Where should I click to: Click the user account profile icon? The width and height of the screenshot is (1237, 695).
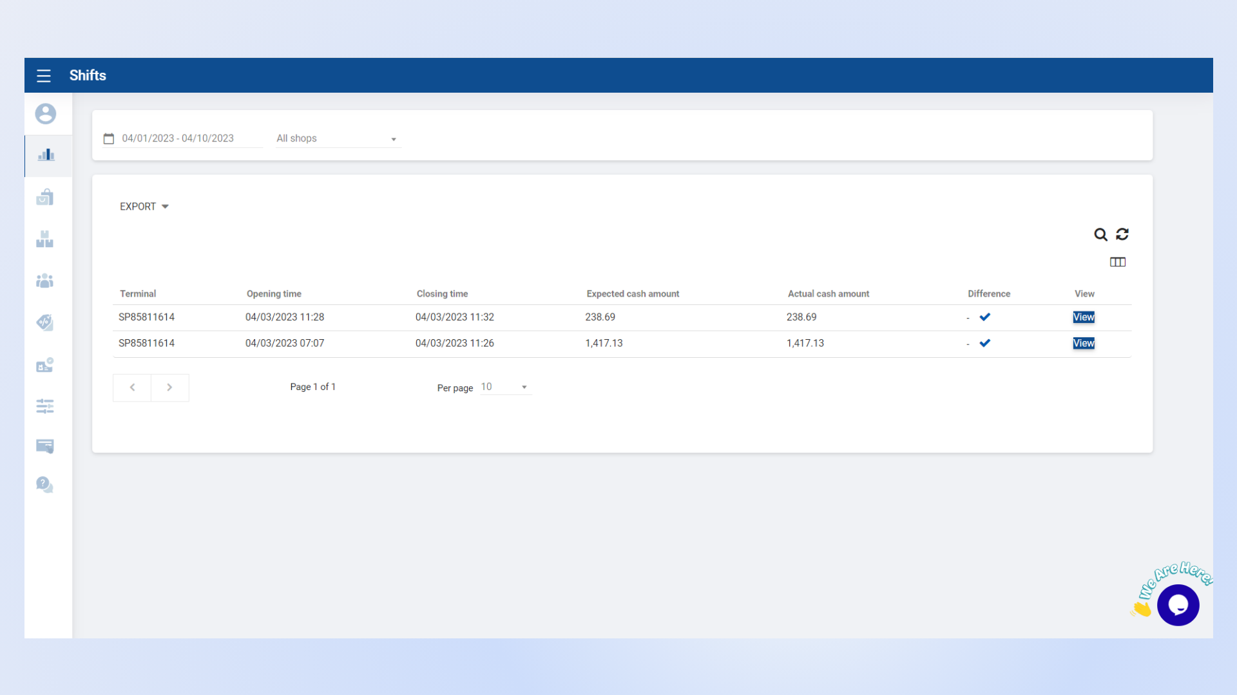(x=45, y=114)
